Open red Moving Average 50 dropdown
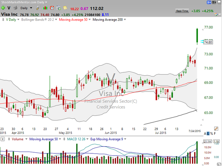This screenshot has height=166, width=222. click(x=90, y=20)
